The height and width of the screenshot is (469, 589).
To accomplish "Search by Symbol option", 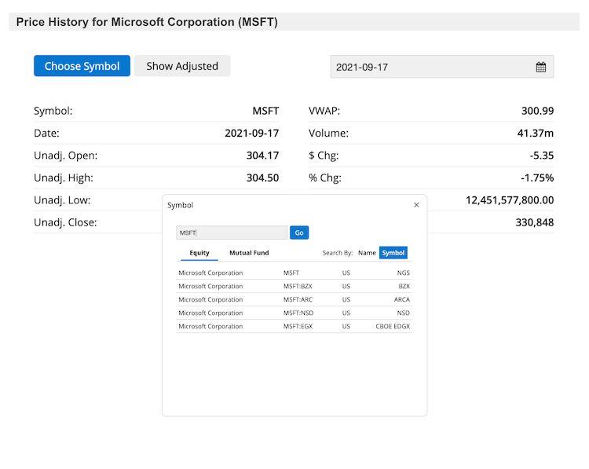I will (x=393, y=253).
